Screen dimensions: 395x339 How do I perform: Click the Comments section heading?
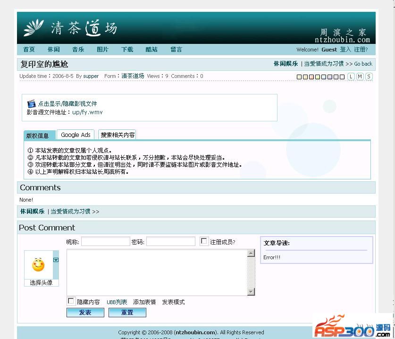pyautogui.click(x=40, y=187)
